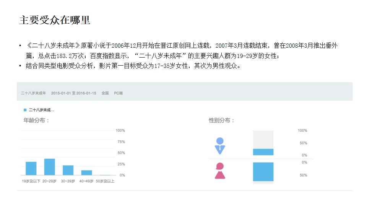The width and height of the screenshot is (367, 206).
Task: Click the pink female figure icon
Action: click(x=220, y=171)
